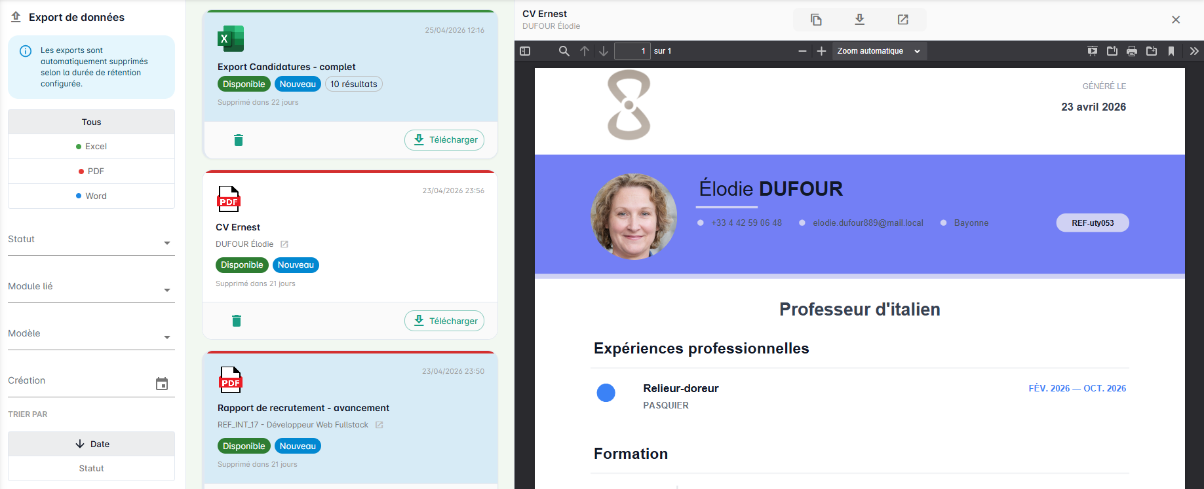Open the DUFOUR Élodie candidate link

point(284,244)
